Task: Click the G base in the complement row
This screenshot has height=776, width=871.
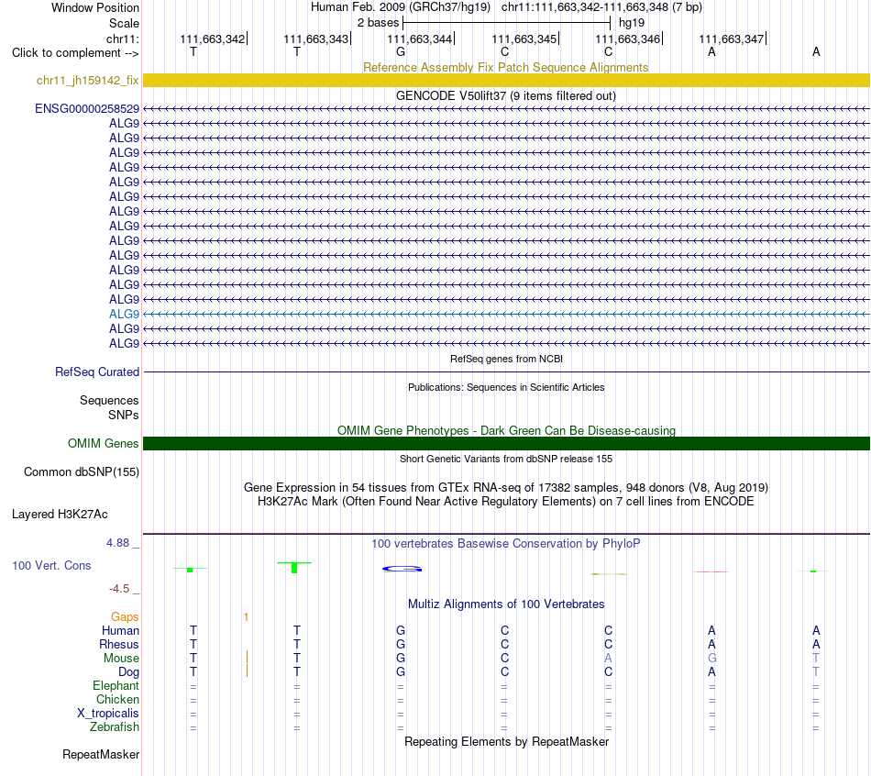Action: coord(401,51)
